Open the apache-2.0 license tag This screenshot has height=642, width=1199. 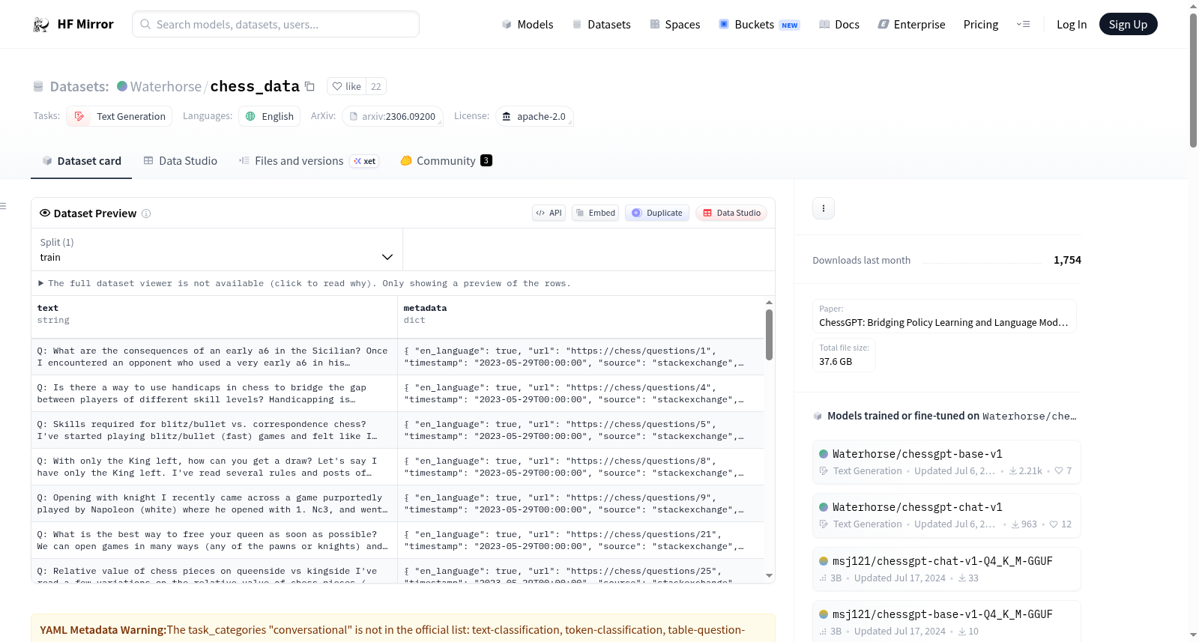click(x=534, y=116)
